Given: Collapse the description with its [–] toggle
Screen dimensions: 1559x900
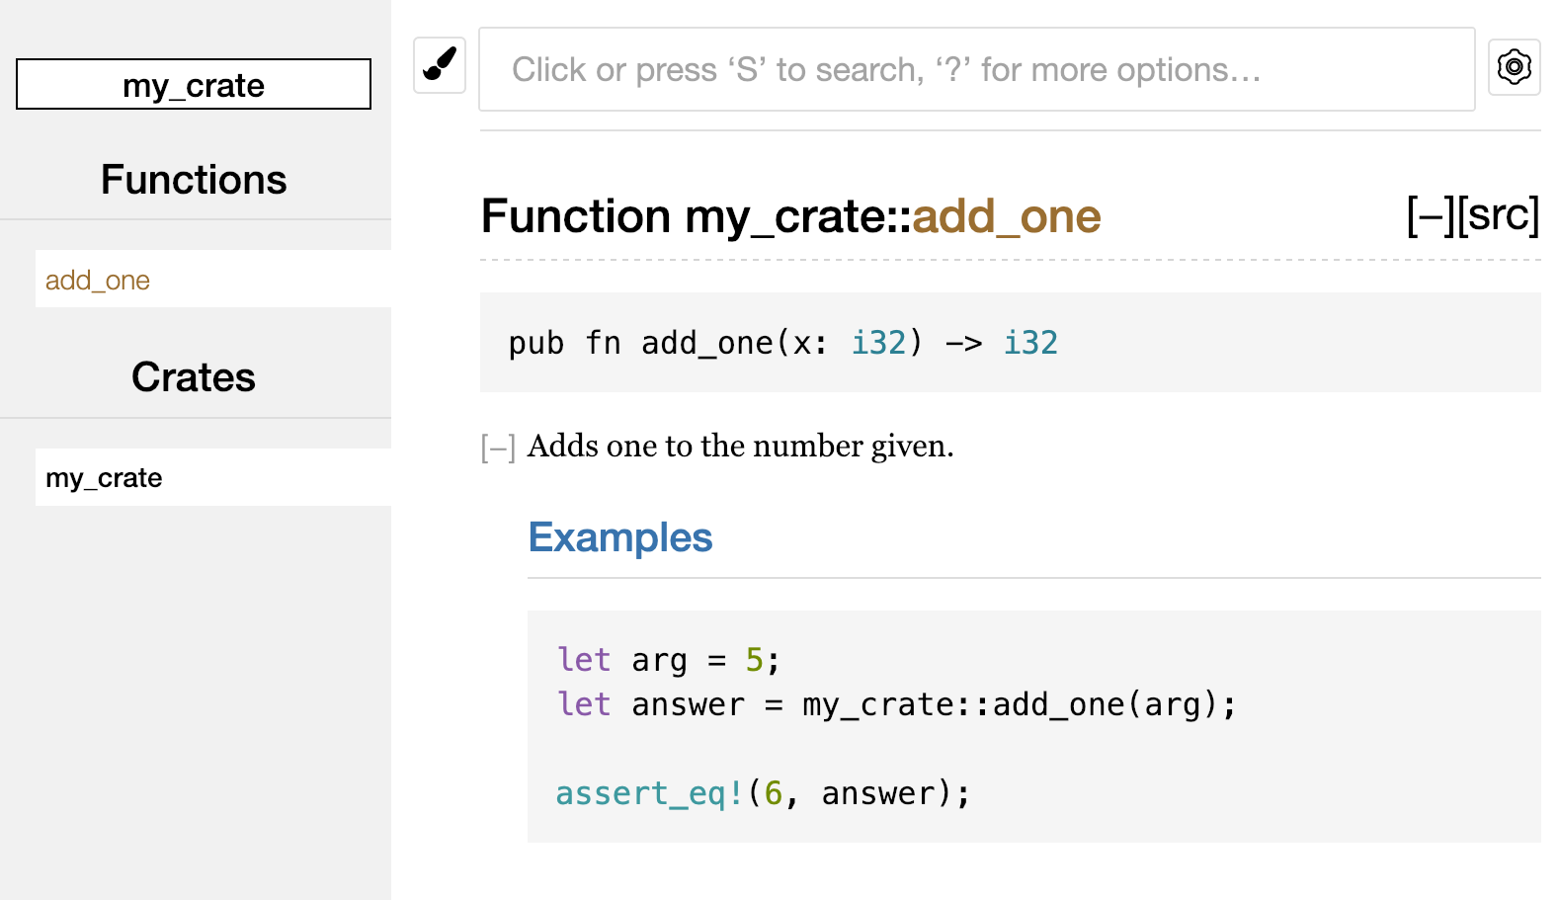Looking at the screenshot, I should pos(498,449).
